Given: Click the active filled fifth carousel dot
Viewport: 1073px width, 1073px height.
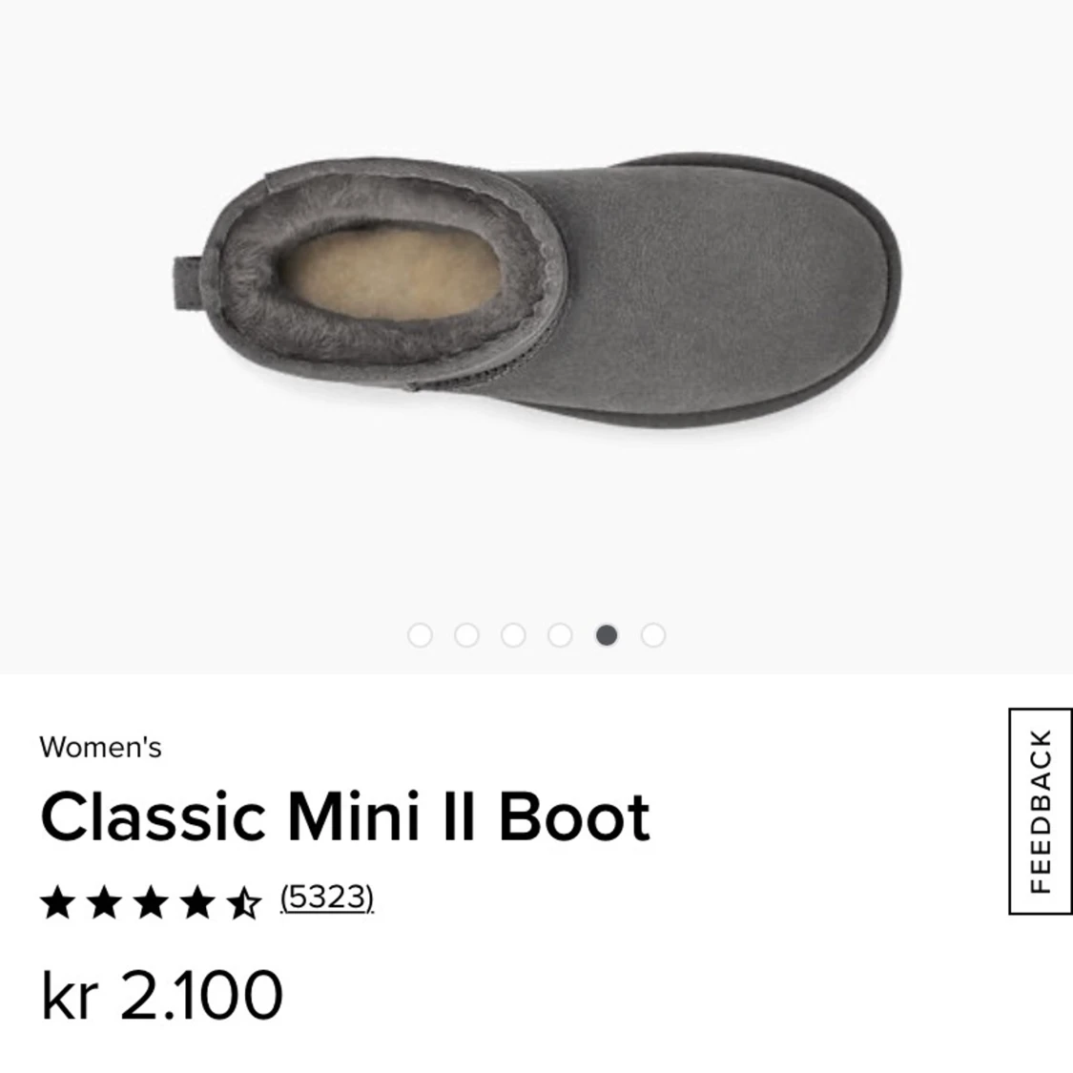Looking at the screenshot, I should tap(607, 635).
